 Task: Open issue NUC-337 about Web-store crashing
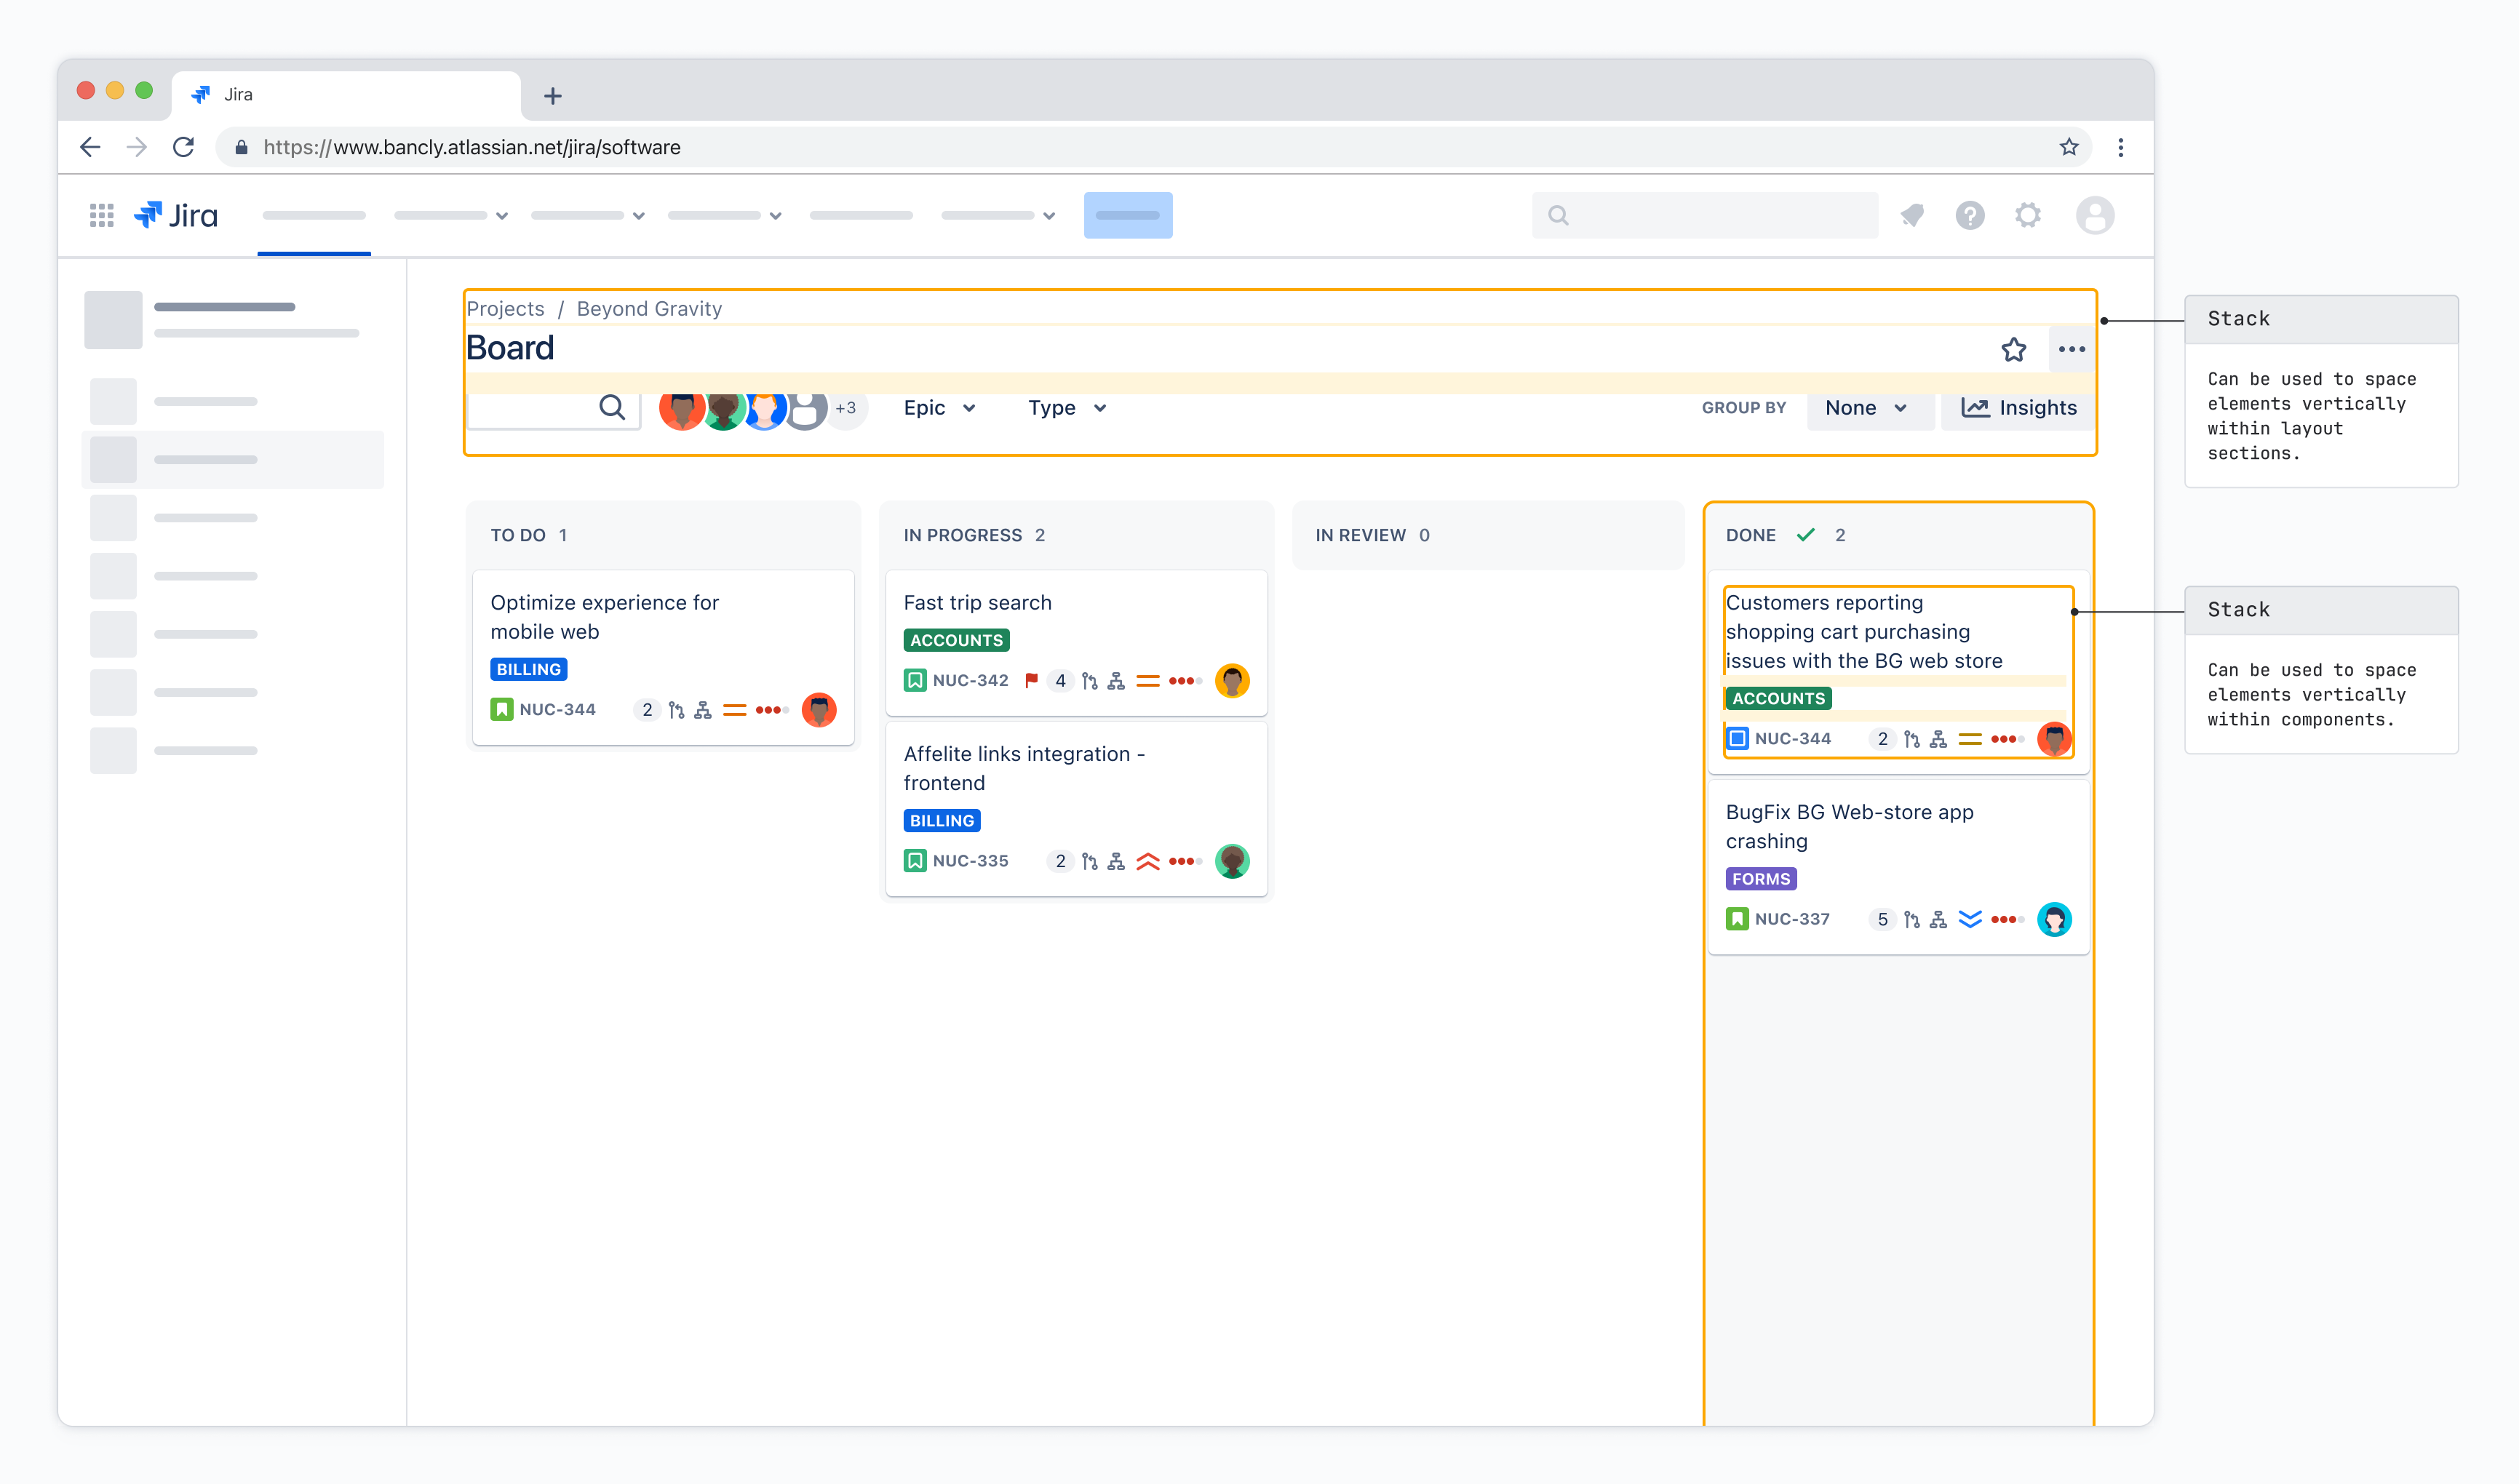point(1849,826)
